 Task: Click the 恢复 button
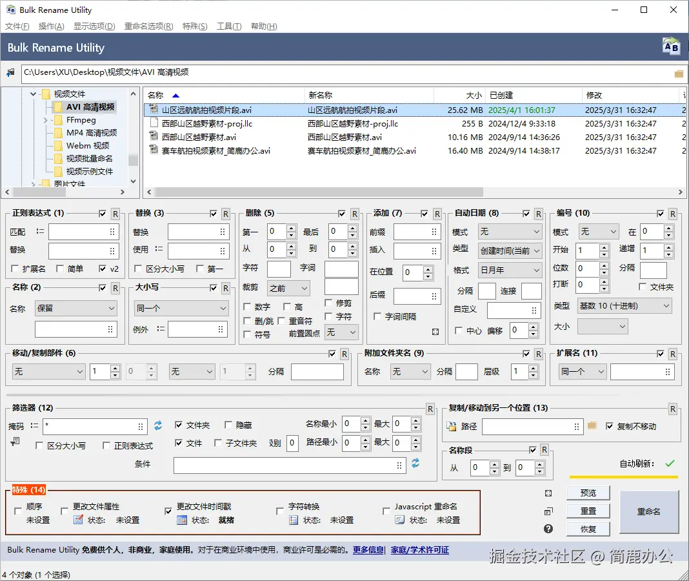point(588,529)
